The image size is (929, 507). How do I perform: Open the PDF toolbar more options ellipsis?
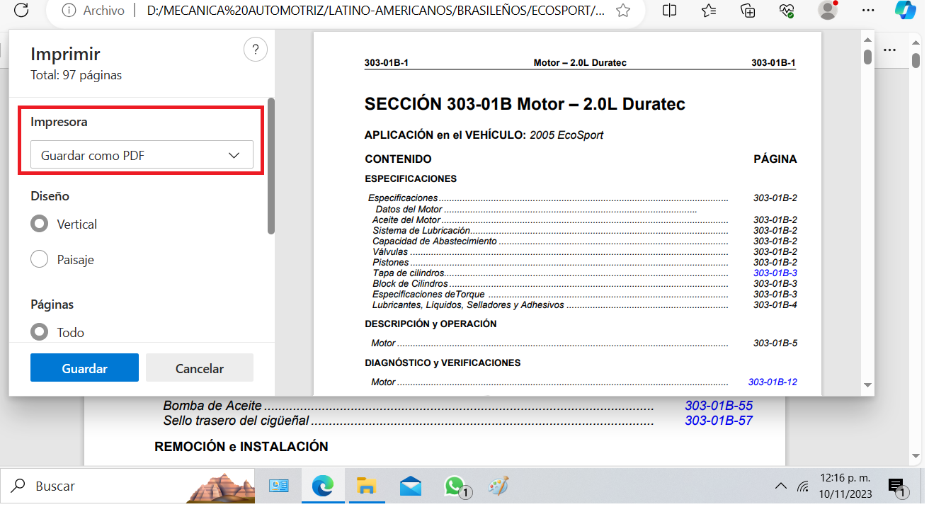point(889,50)
